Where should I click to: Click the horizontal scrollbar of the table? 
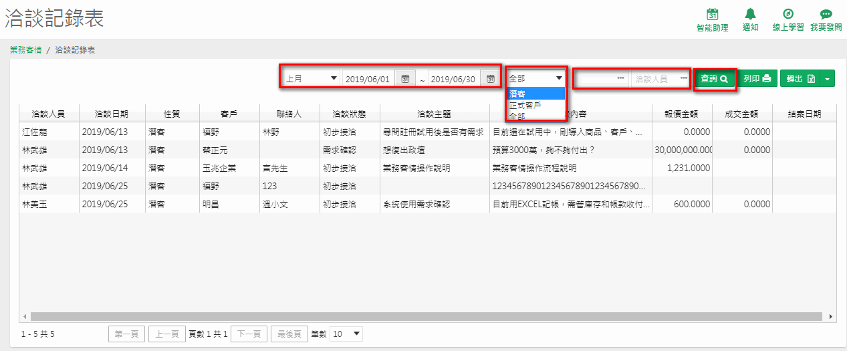pyautogui.click(x=428, y=316)
